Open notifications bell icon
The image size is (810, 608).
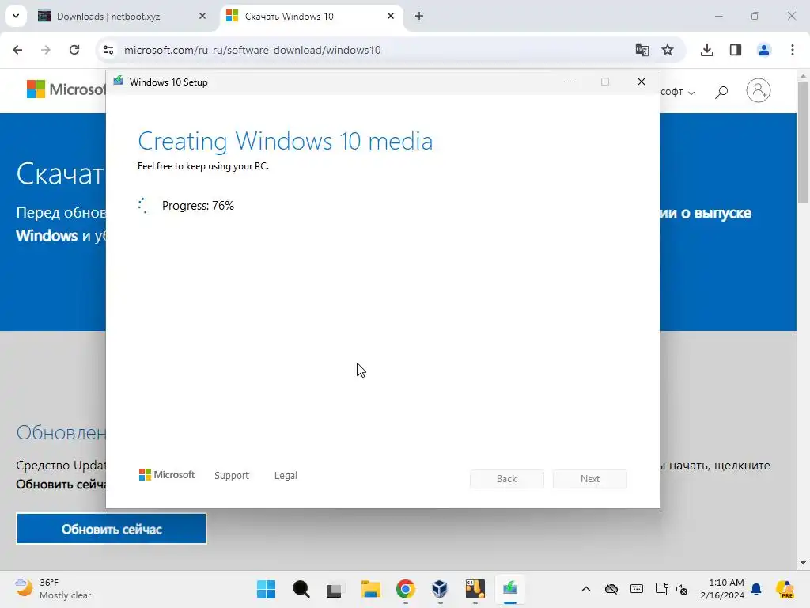click(756, 589)
